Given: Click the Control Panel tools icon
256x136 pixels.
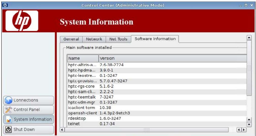Looking at the screenshot, I should point(8,110).
